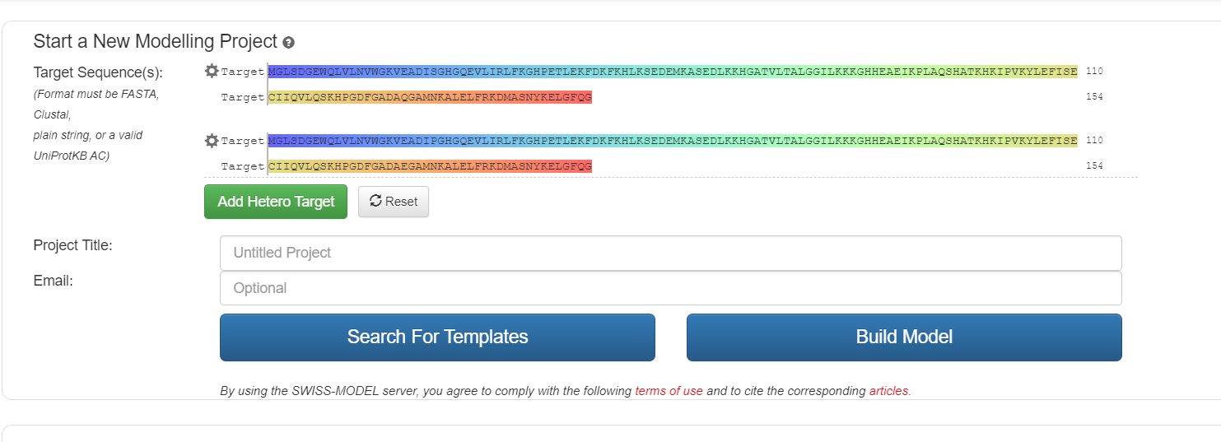The height and width of the screenshot is (442, 1221).
Task: Select second target's second line CIIQVLQSKHPGDFGADAEGAMN
Action: coord(430,166)
